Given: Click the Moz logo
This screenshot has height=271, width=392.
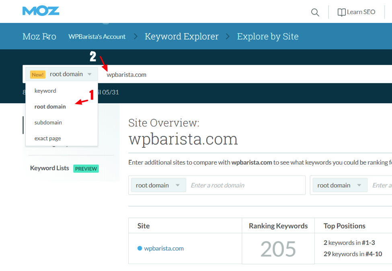Looking at the screenshot, I should click(x=41, y=11).
